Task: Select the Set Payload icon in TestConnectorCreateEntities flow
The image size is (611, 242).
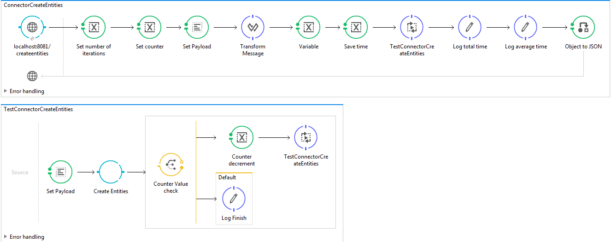Action: coord(60,172)
